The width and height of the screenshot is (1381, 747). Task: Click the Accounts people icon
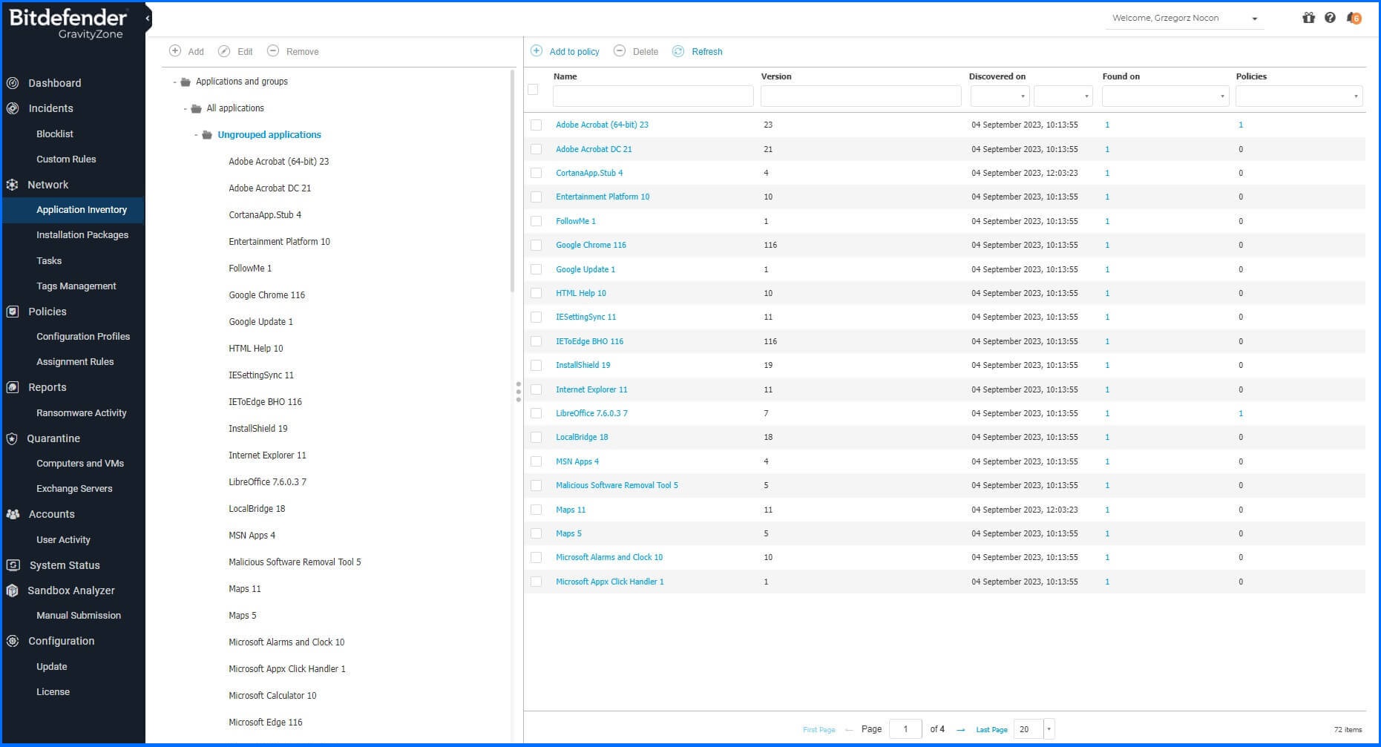tap(13, 514)
